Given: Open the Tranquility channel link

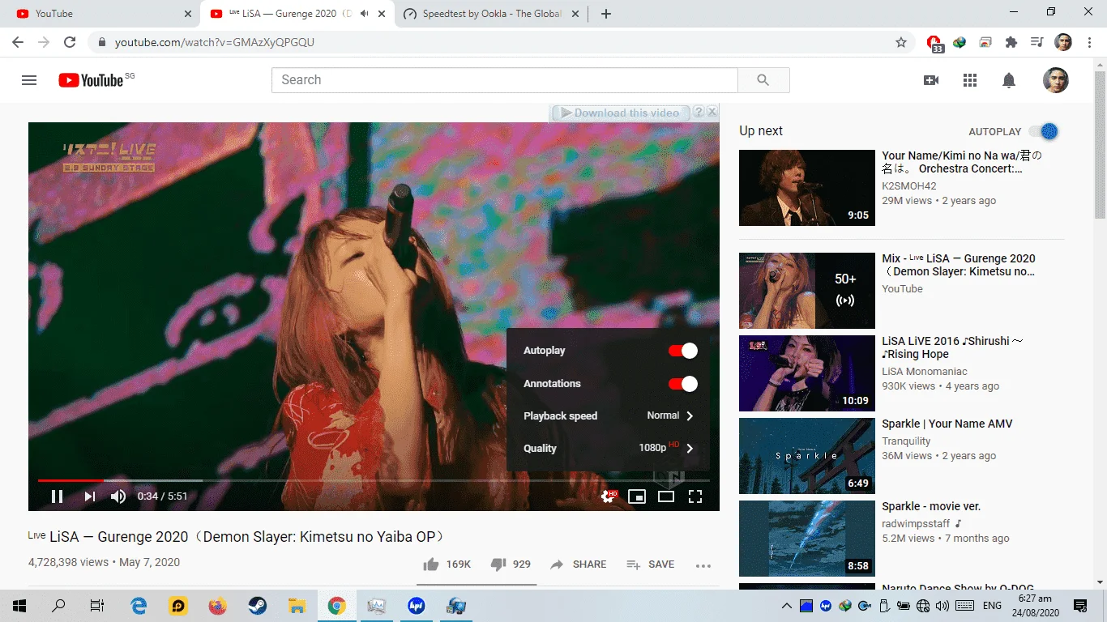Looking at the screenshot, I should point(906,441).
